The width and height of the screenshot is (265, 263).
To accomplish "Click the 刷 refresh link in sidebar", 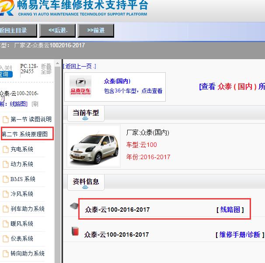I will (x=35, y=104).
